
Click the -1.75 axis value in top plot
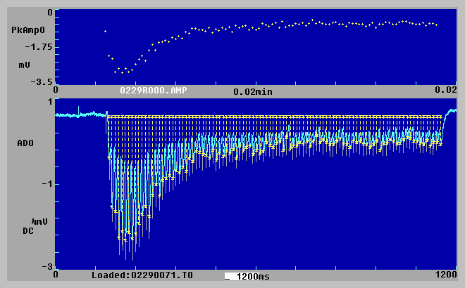(x=39, y=47)
